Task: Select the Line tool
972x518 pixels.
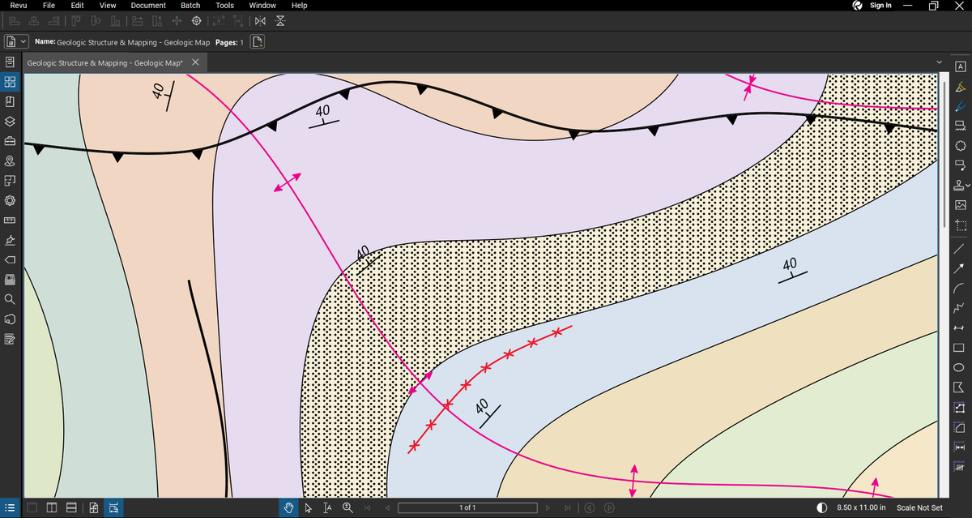Action: [x=960, y=249]
